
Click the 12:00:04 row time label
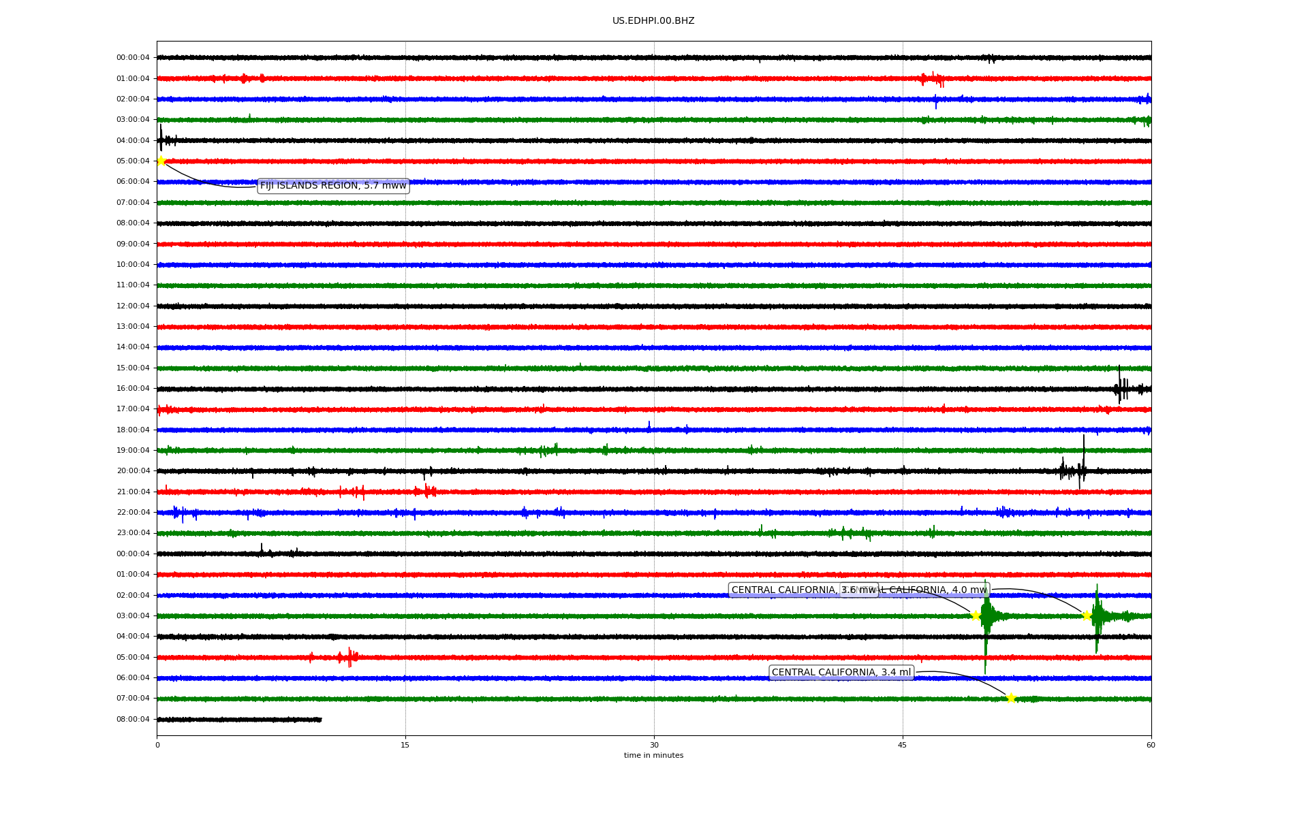(x=133, y=306)
